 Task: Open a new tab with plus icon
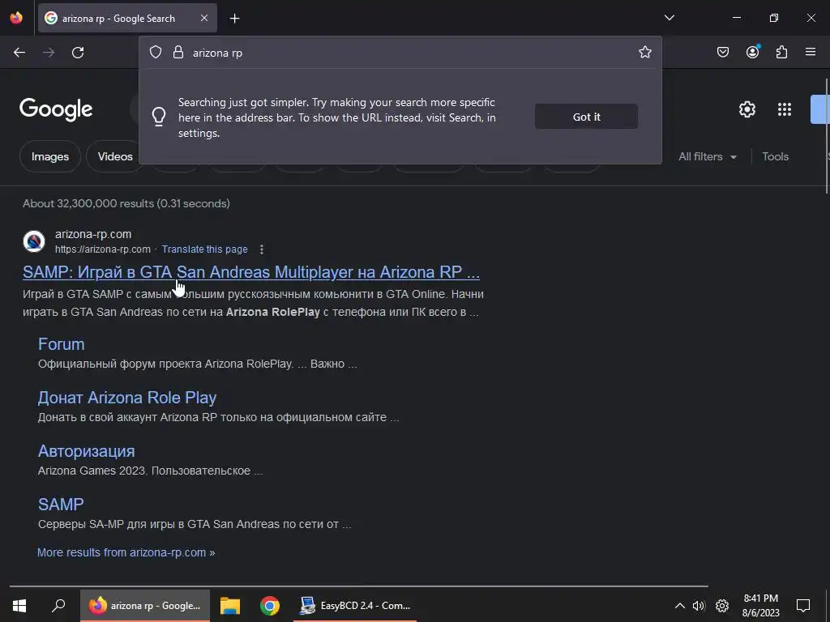234,19
